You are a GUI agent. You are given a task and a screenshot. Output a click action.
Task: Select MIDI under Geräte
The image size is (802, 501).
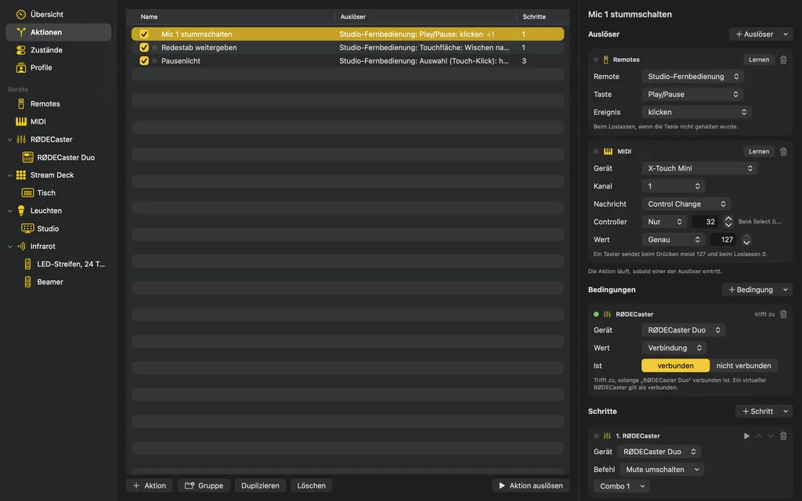click(58, 121)
